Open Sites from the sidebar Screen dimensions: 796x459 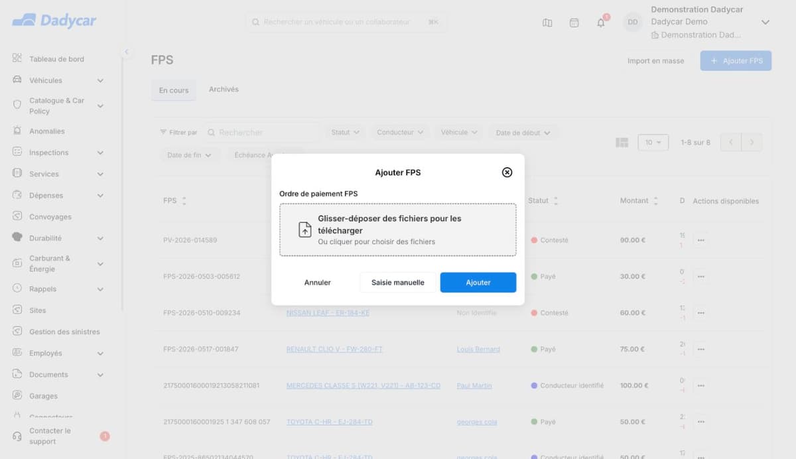click(x=37, y=310)
